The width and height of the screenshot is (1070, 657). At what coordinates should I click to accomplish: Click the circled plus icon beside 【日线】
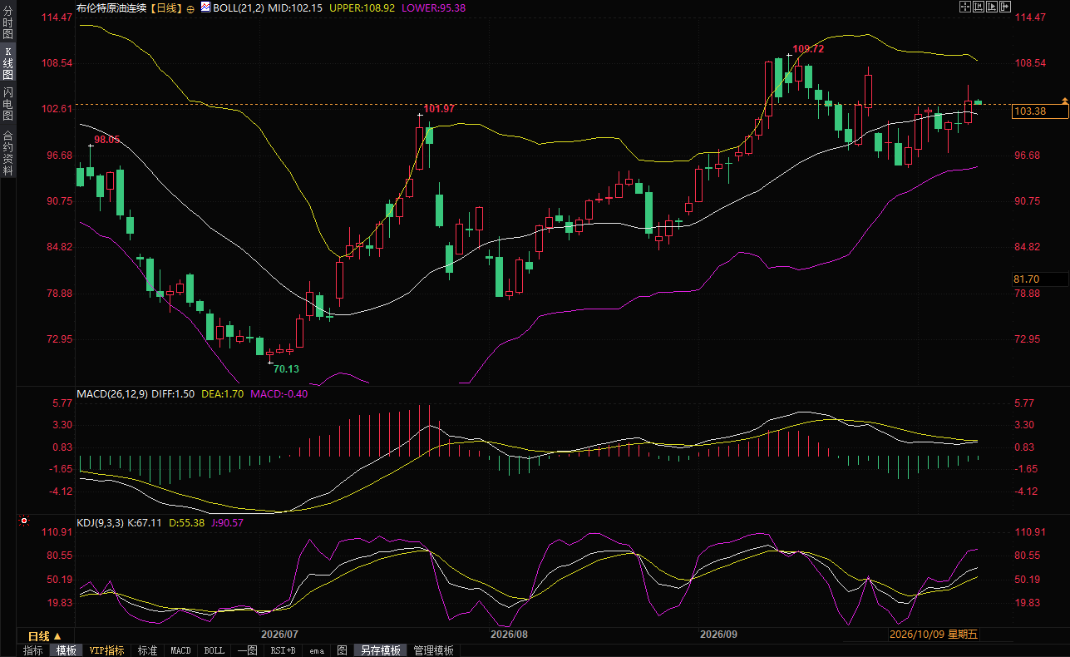click(190, 7)
